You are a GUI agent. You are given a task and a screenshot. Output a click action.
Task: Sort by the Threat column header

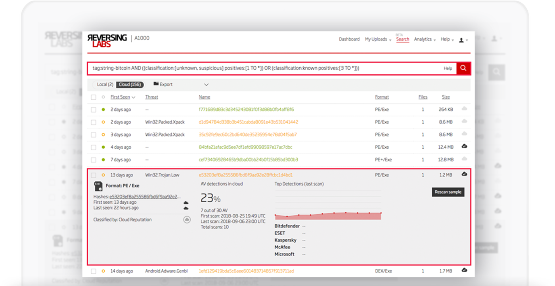[x=151, y=97]
